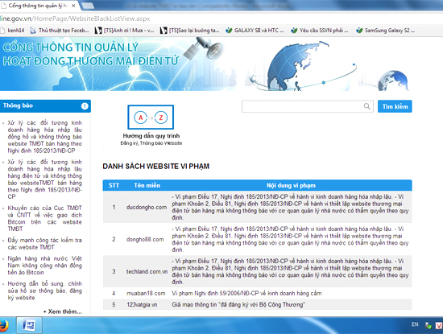The image size is (443, 334).
Task: Click EN language indicator in system tray
Action: [415, 324]
